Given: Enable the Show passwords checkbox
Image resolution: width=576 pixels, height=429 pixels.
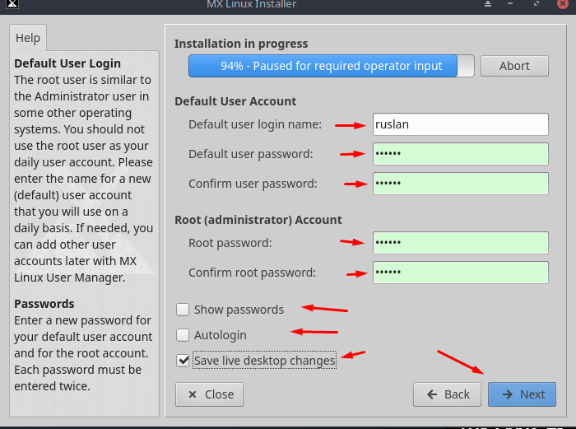Looking at the screenshot, I should (183, 310).
